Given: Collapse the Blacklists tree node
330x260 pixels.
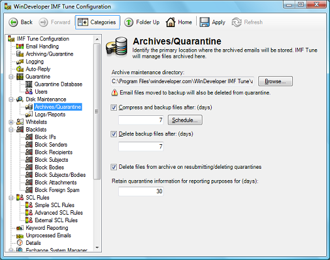Looking at the screenshot, I should (11, 130).
